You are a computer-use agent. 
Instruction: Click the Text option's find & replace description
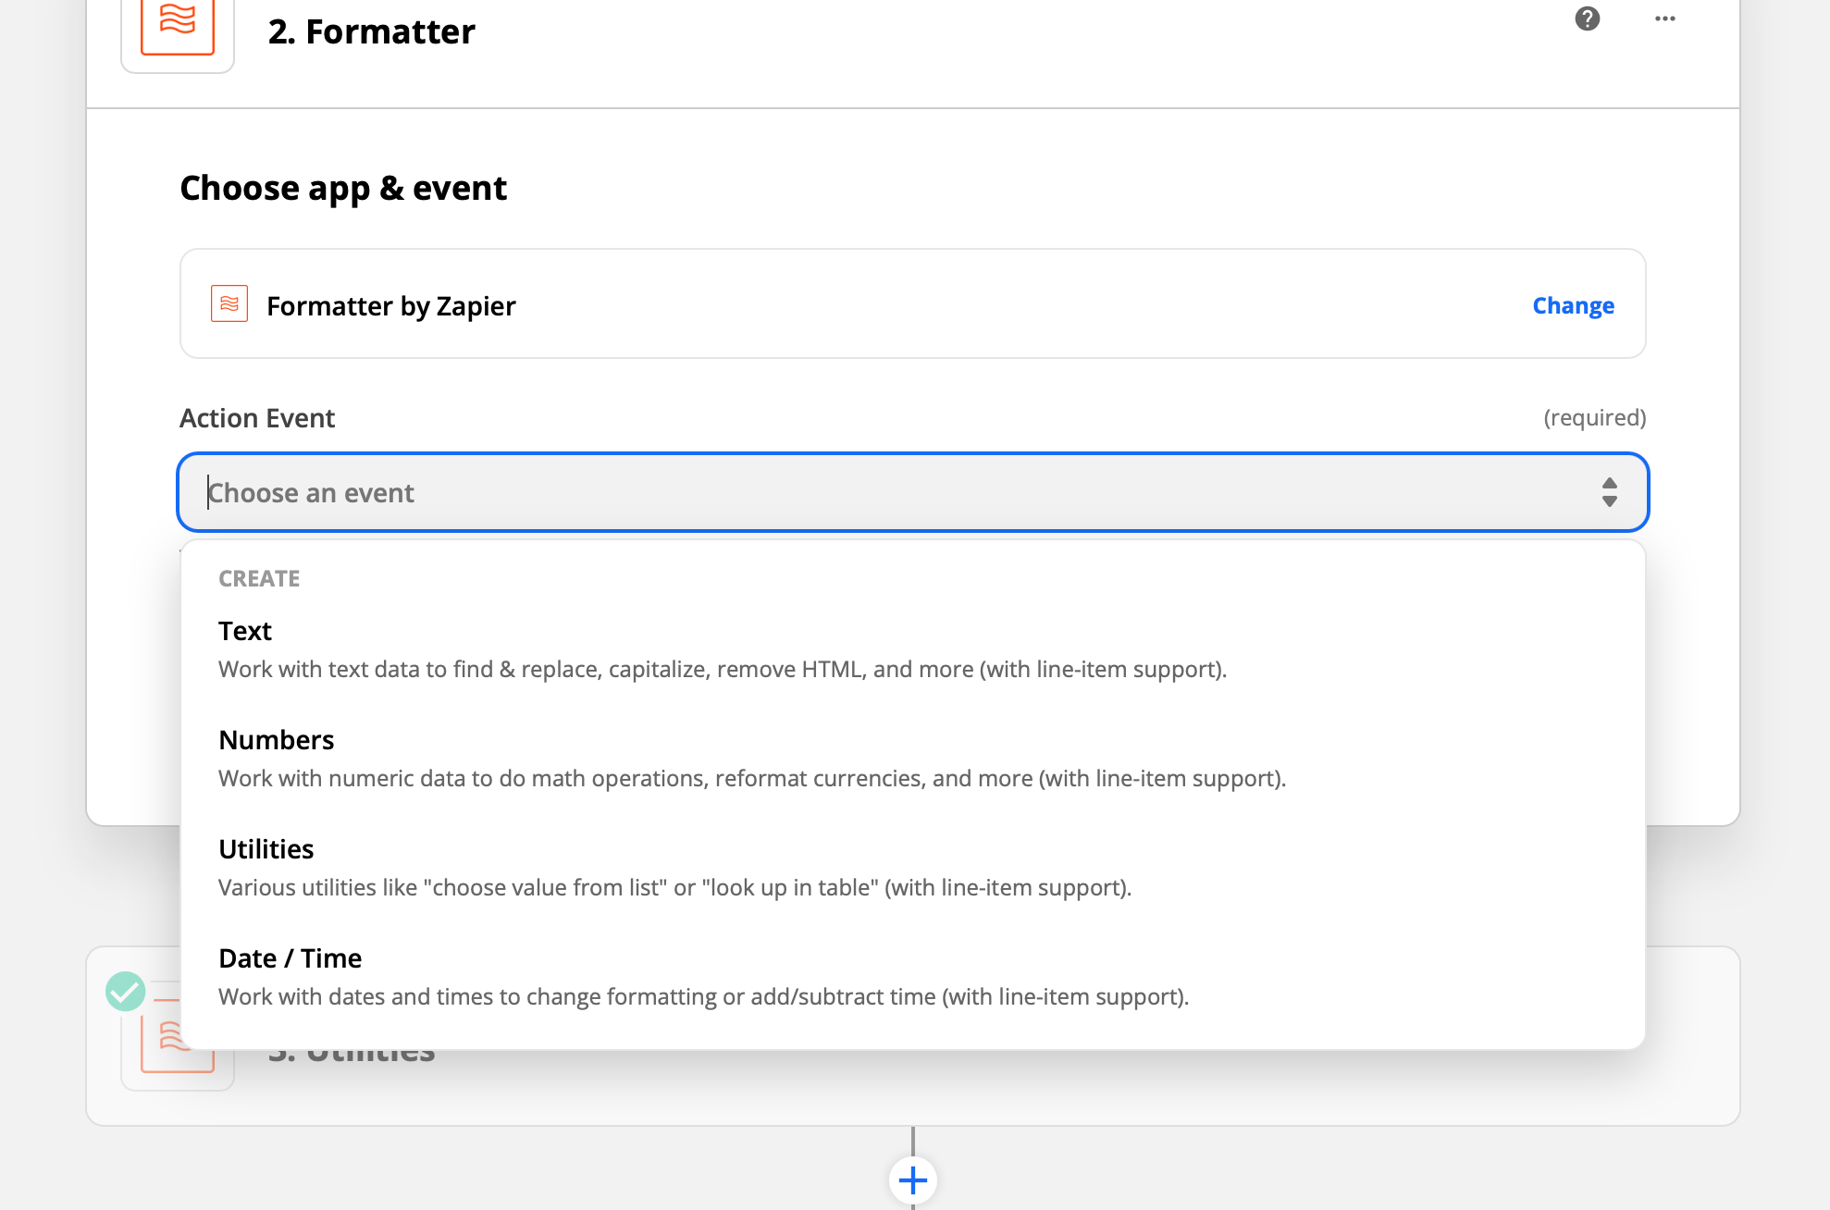tap(723, 669)
